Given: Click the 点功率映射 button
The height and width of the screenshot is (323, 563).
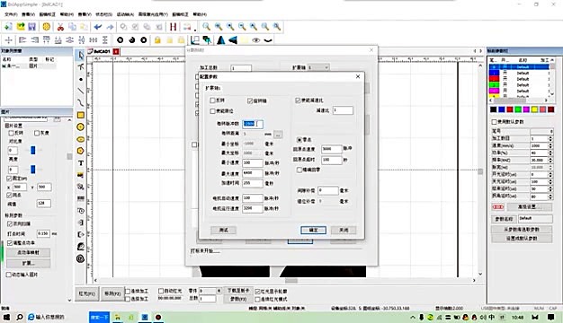Looking at the screenshot, I should point(29,252).
